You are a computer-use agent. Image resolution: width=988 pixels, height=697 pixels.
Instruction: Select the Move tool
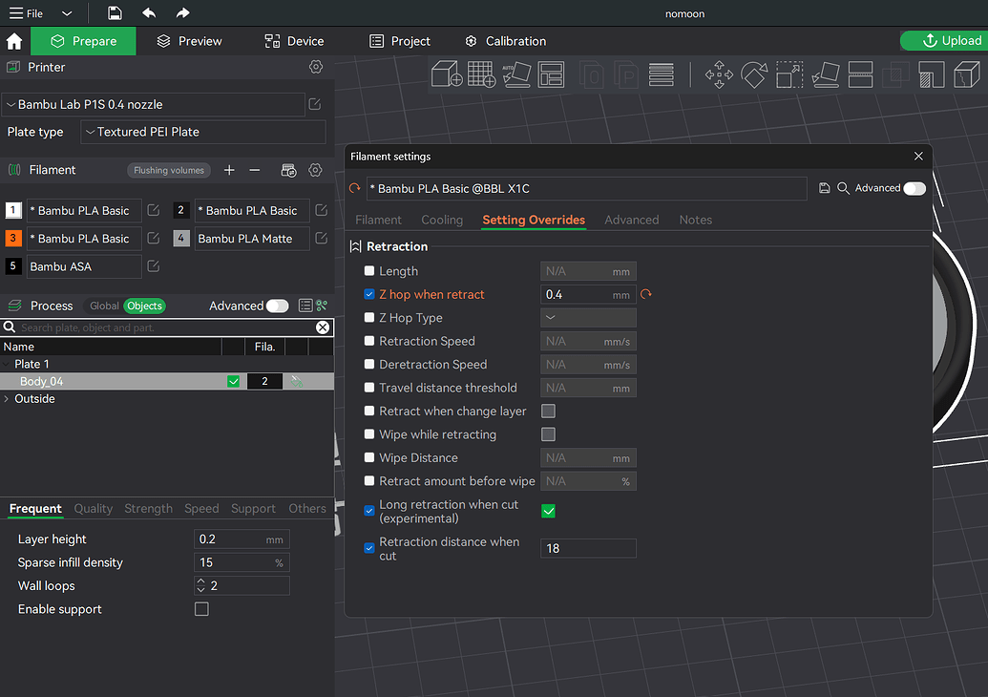coord(719,74)
